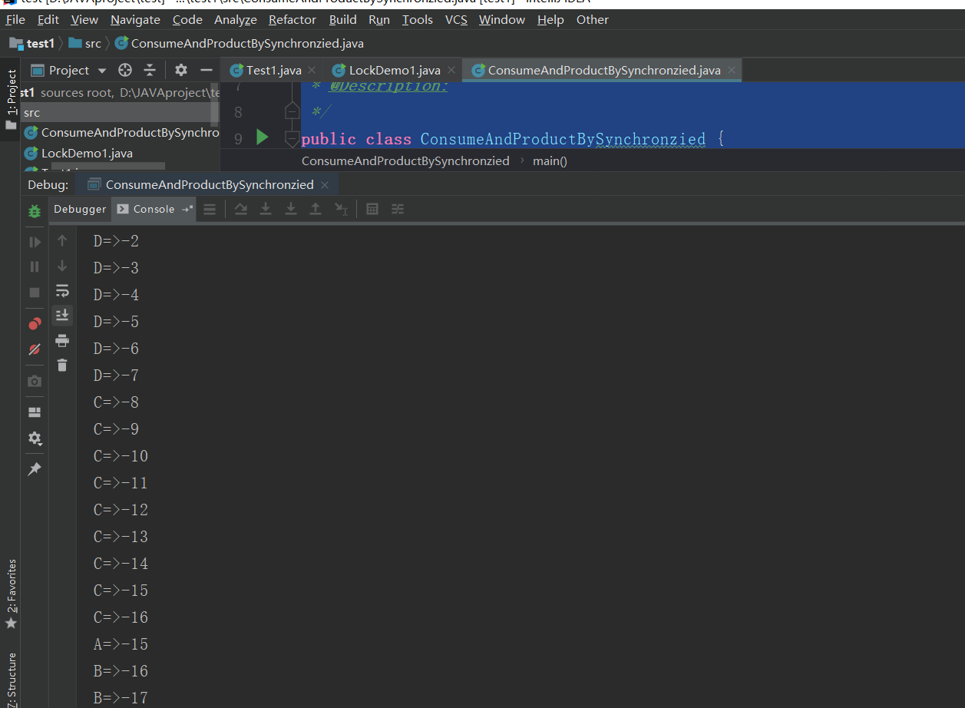Open View Breakpoints red circles icon
Image resolution: width=965 pixels, height=708 pixels.
point(35,324)
